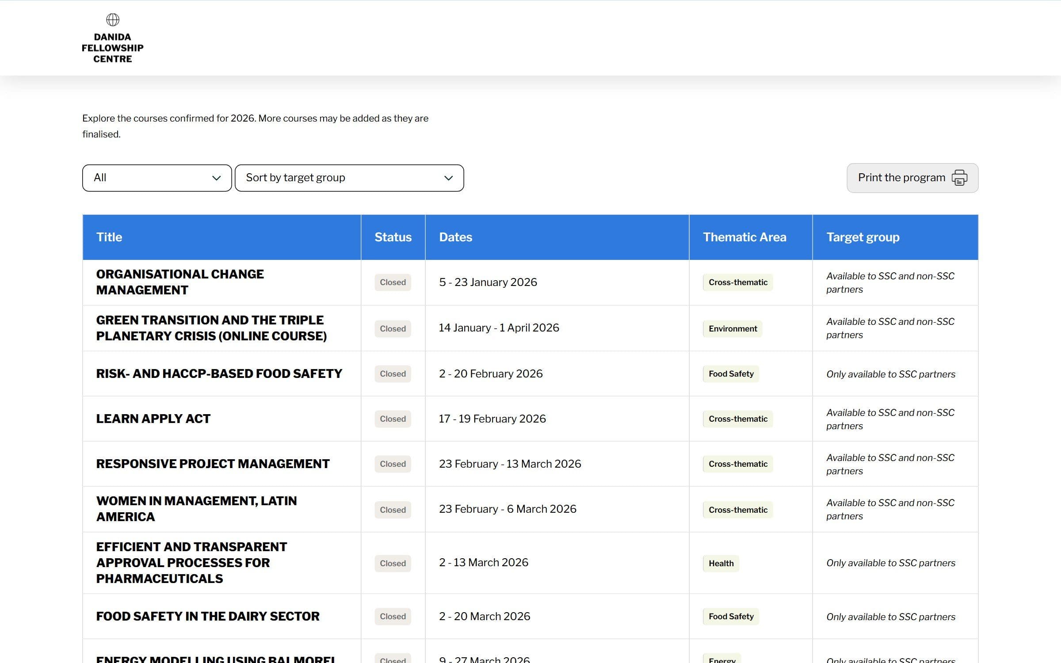Open Risk- and HACCP-Based Food Safety course
The height and width of the screenshot is (663, 1061).
[219, 373]
